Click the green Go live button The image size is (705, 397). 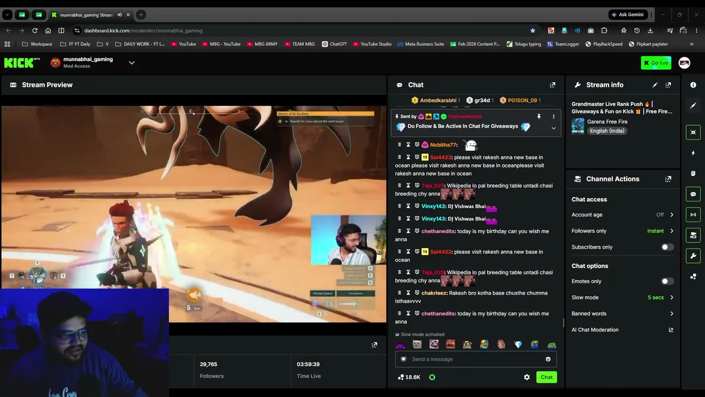tap(656, 63)
